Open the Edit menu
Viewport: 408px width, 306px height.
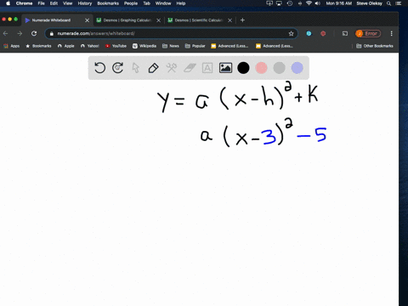[54, 3]
